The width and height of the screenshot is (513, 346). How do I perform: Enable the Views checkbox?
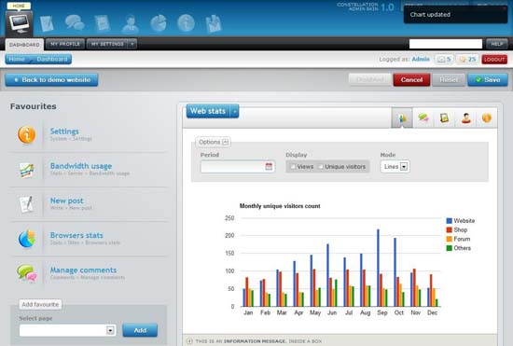tap(293, 167)
